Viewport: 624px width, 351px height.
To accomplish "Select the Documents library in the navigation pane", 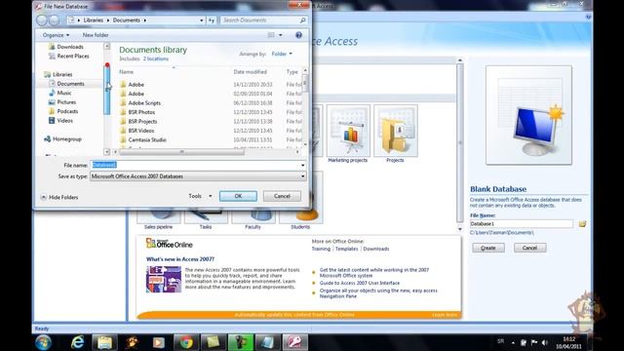I will (66, 84).
